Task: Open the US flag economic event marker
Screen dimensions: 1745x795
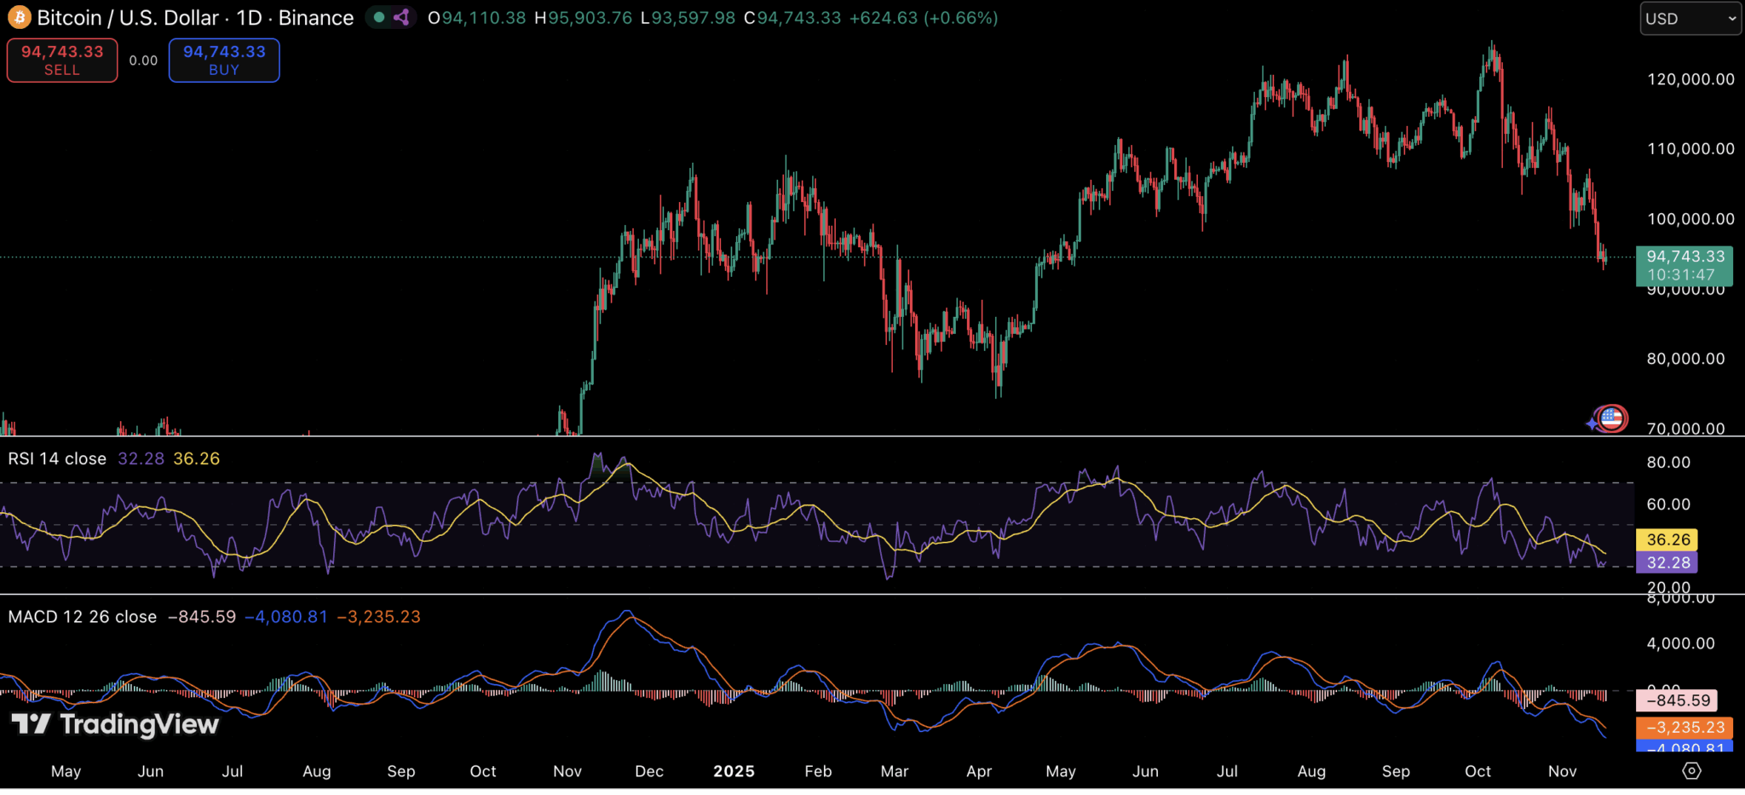Action: (1611, 418)
